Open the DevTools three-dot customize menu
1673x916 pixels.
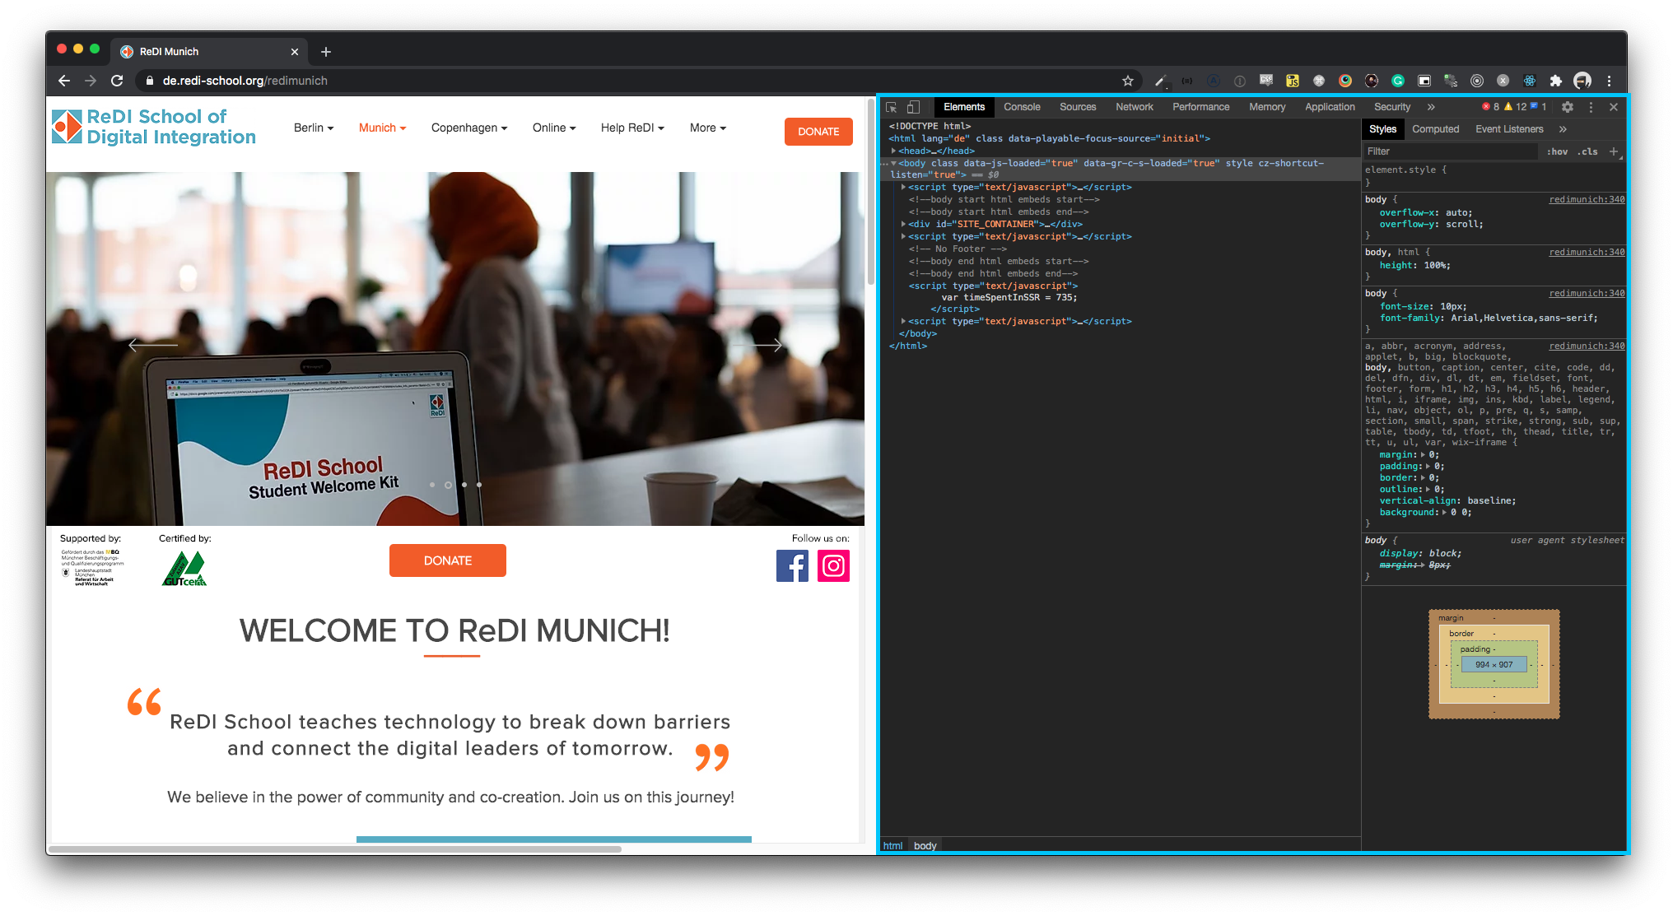tap(1591, 107)
